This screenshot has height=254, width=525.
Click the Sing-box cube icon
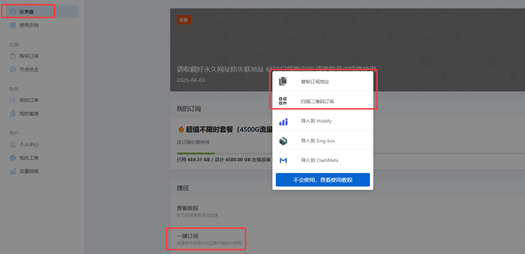tap(283, 141)
